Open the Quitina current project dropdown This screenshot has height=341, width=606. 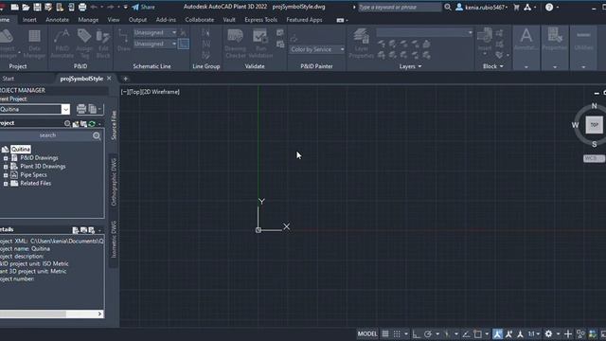click(x=65, y=110)
